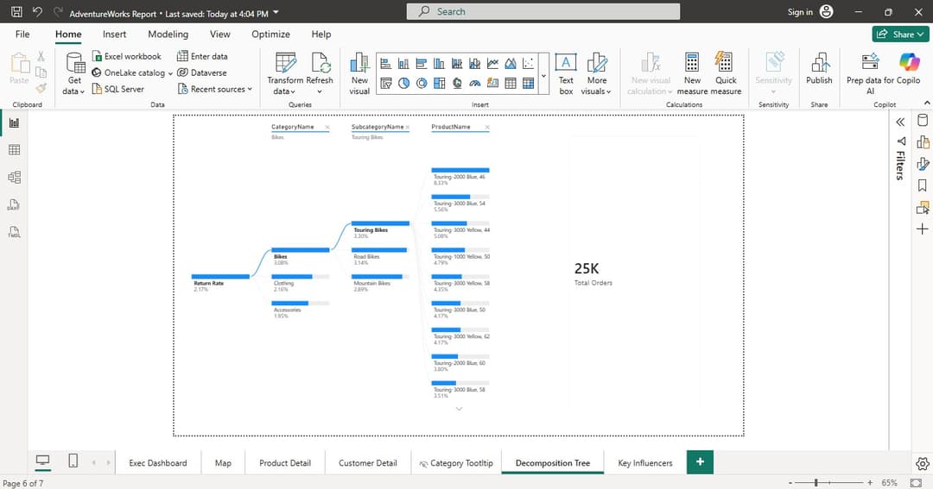Viewport: 933px width, 489px height.
Task: Switch to the Key Influencers page tab
Action: click(x=644, y=463)
